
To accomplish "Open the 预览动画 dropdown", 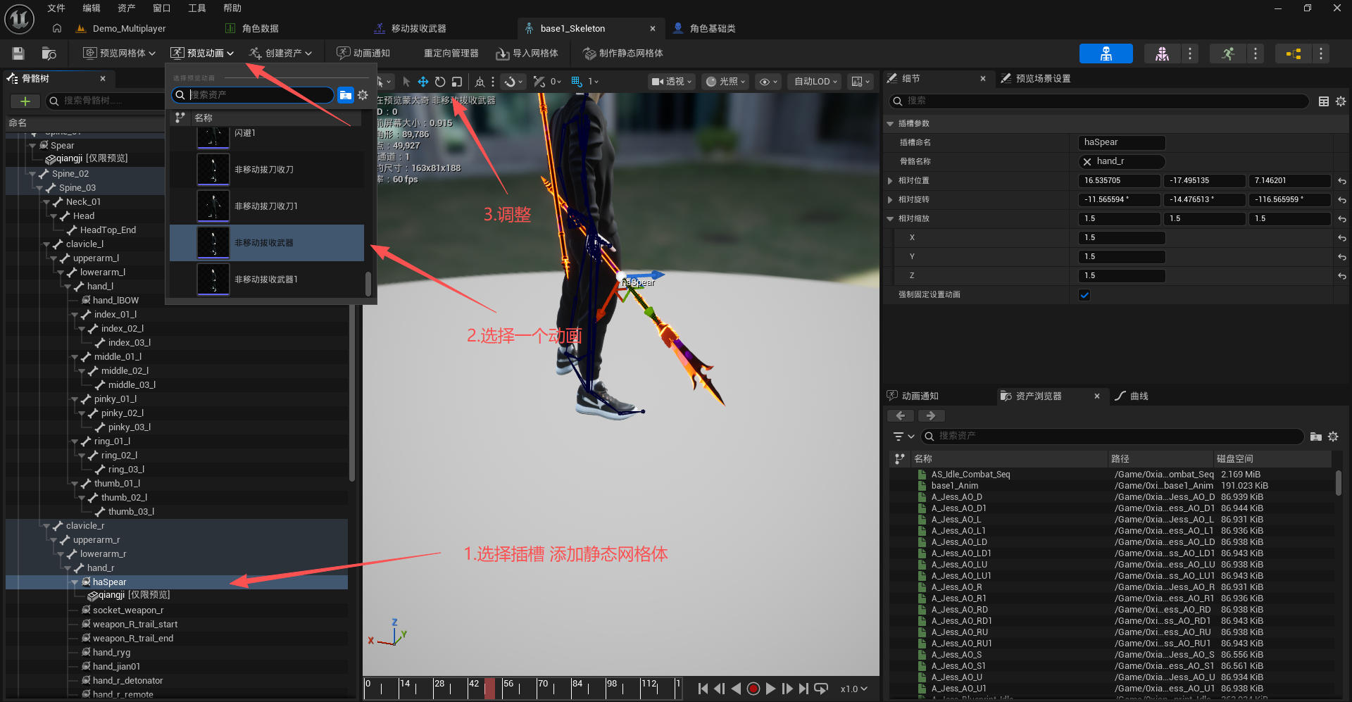I will pyautogui.click(x=202, y=54).
